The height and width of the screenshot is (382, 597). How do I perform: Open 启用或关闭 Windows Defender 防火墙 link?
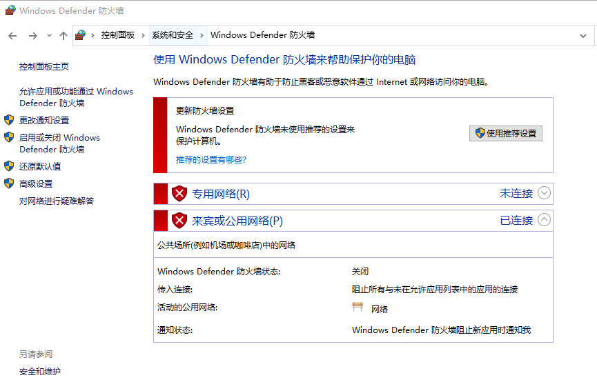[60, 143]
